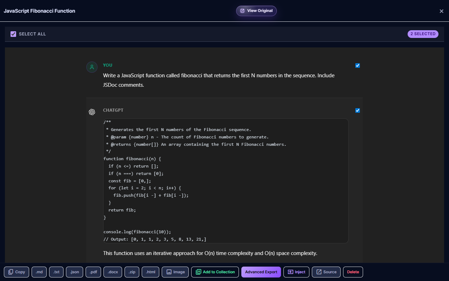Click the iterative approach complexity sentence

210,253
